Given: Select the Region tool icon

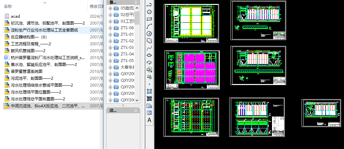Looking at the screenshot, I should tap(149, 106).
